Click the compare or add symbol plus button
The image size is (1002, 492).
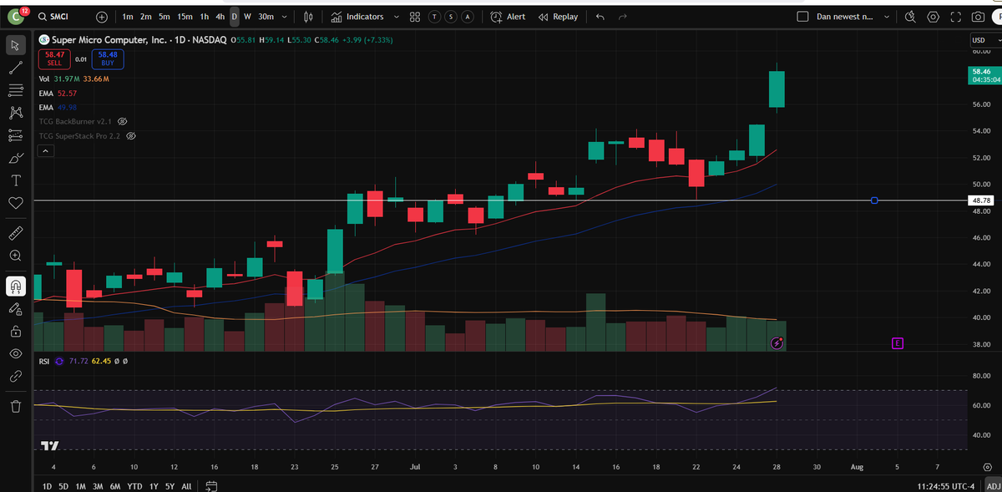pyautogui.click(x=101, y=17)
